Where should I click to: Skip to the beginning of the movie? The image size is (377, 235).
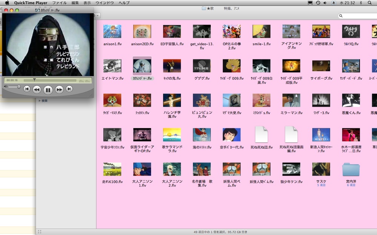(x=27, y=89)
